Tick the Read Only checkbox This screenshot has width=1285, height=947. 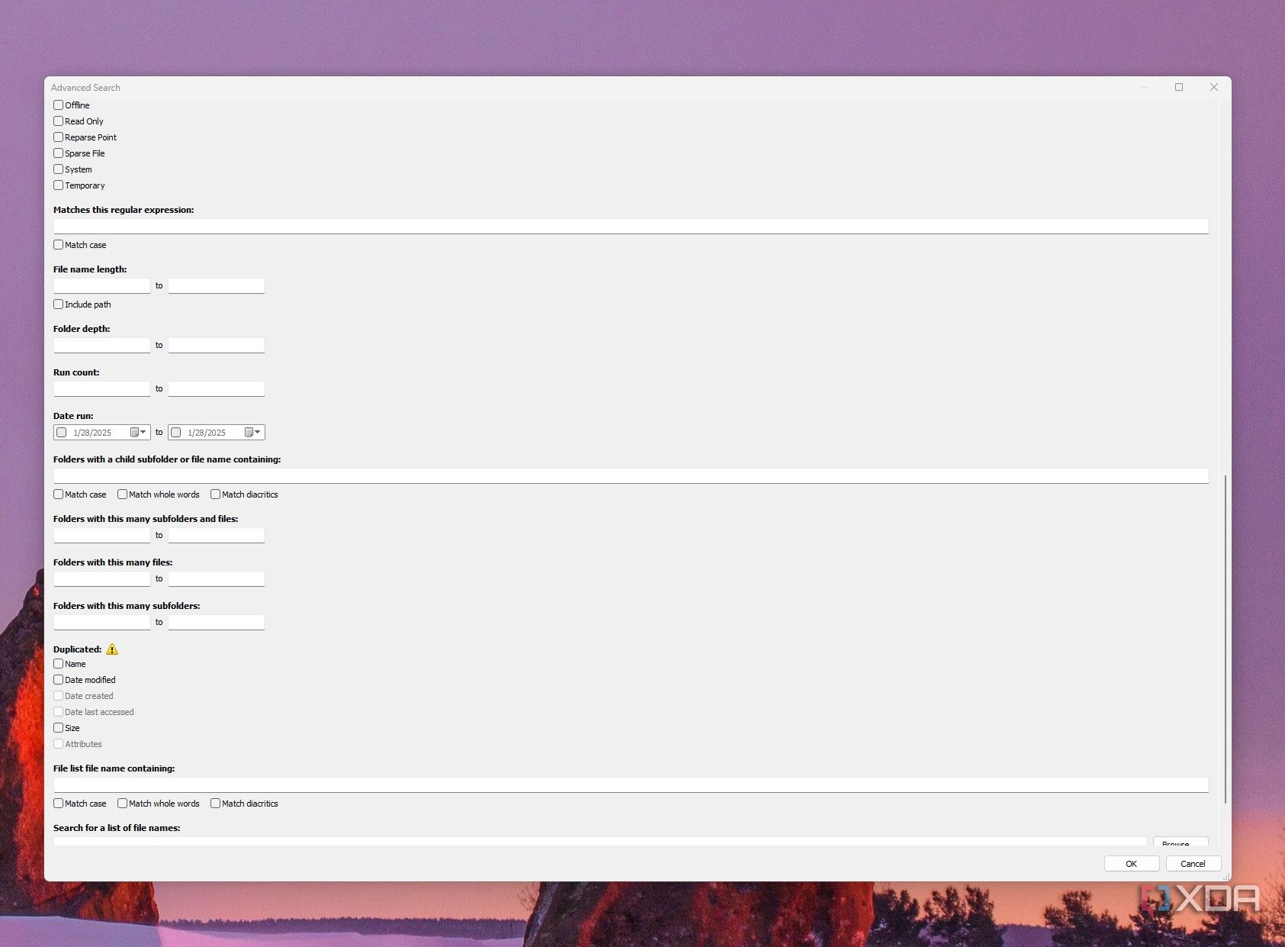tap(59, 121)
